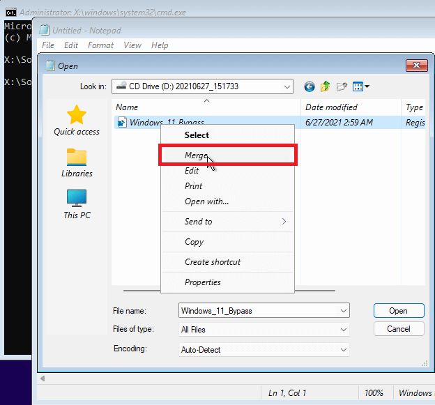Expand the File name dropdown arrow

pos(344,311)
